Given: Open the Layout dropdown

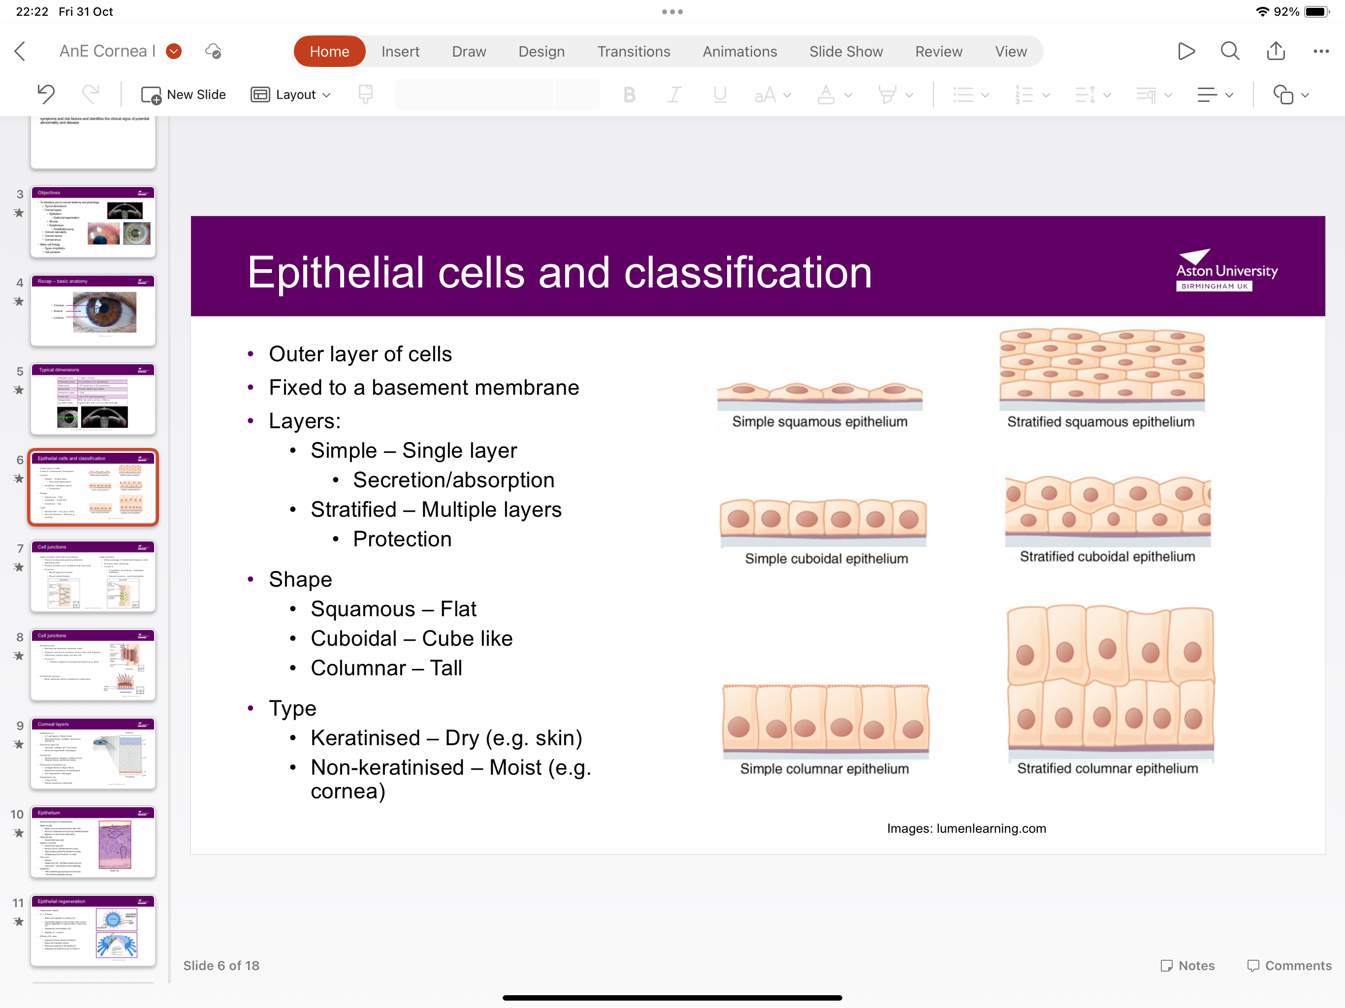Looking at the screenshot, I should (x=290, y=94).
